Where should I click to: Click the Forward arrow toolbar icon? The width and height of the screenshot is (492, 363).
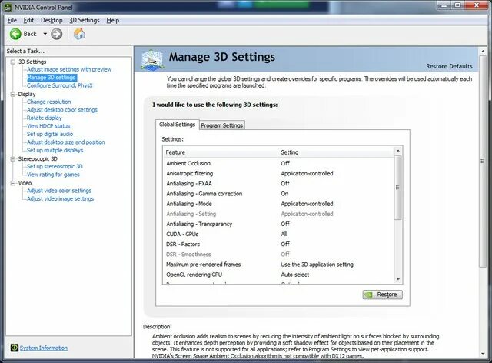click(x=56, y=34)
